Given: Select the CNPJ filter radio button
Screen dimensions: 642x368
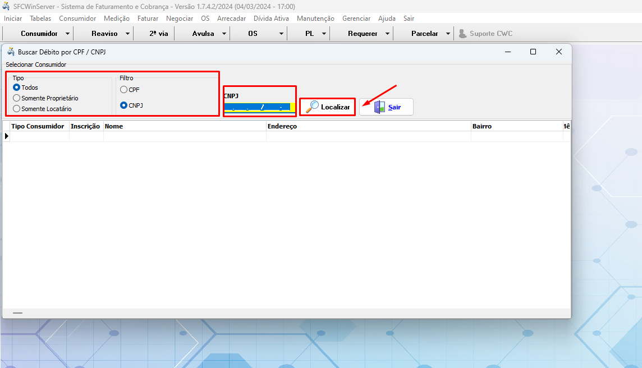Looking at the screenshot, I should pyautogui.click(x=124, y=105).
